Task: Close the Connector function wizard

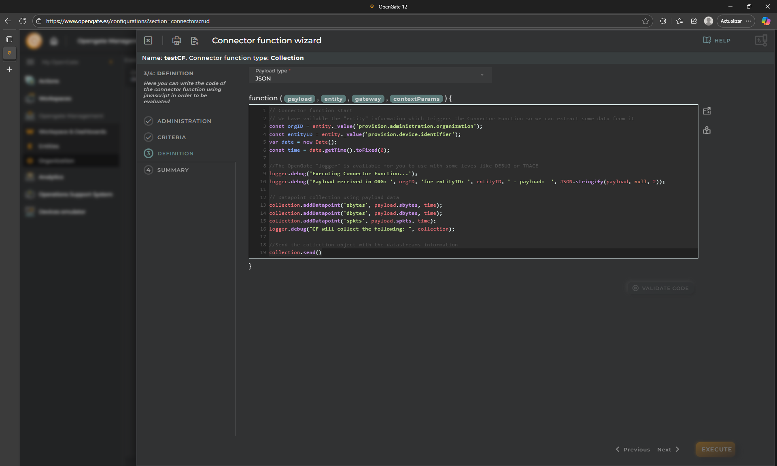Action: click(x=148, y=40)
